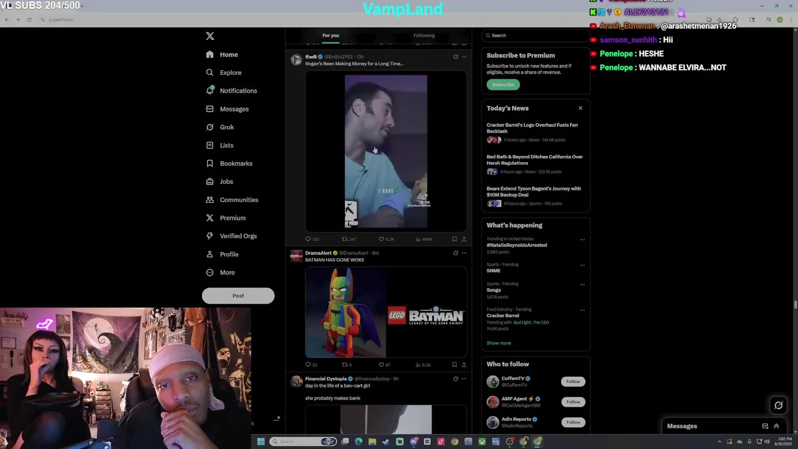798x449 pixels.
Task: Open the LEGO Batman image
Action: click(x=386, y=312)
